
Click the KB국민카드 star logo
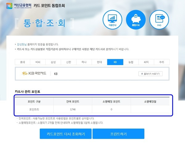click(x=25, y=73)
